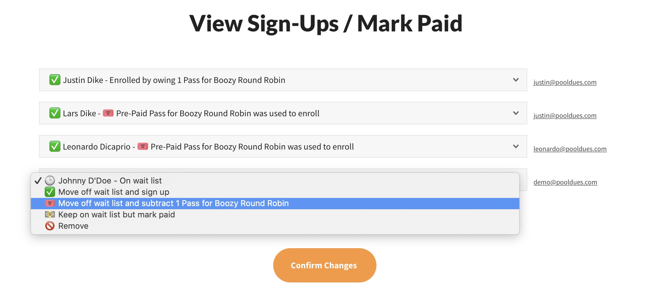
Task: Expand Leonardo Dicaprio dropdown chevron
Action: (516, 146)
